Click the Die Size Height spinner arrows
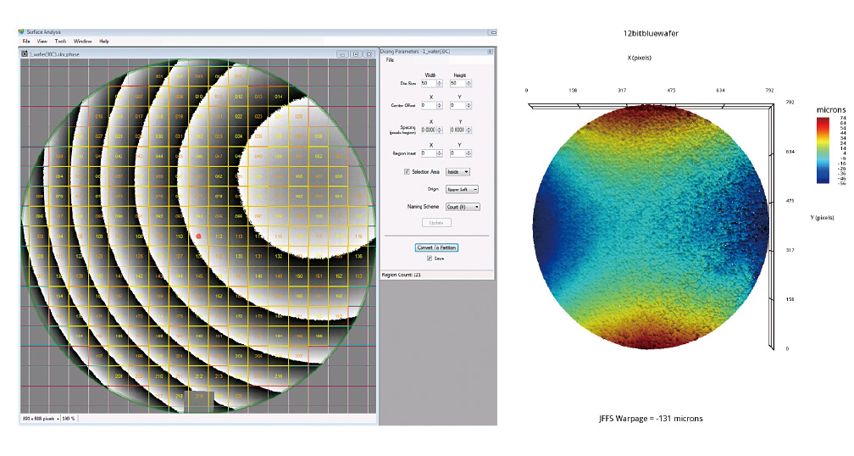 coord(469,83)
